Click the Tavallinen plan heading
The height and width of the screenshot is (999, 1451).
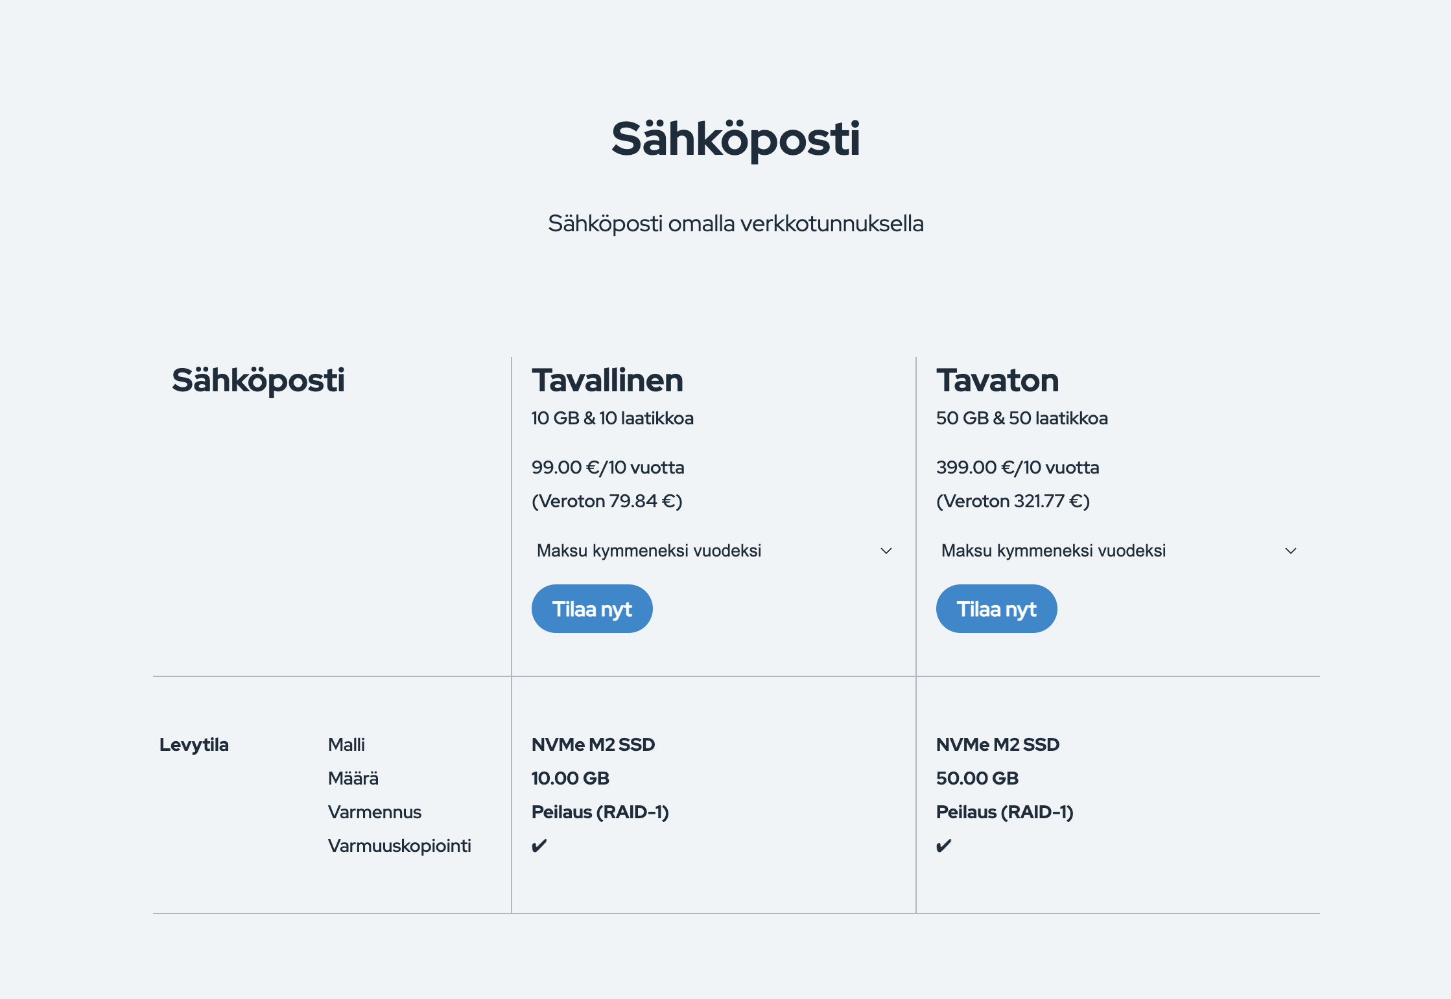point(608,380)
